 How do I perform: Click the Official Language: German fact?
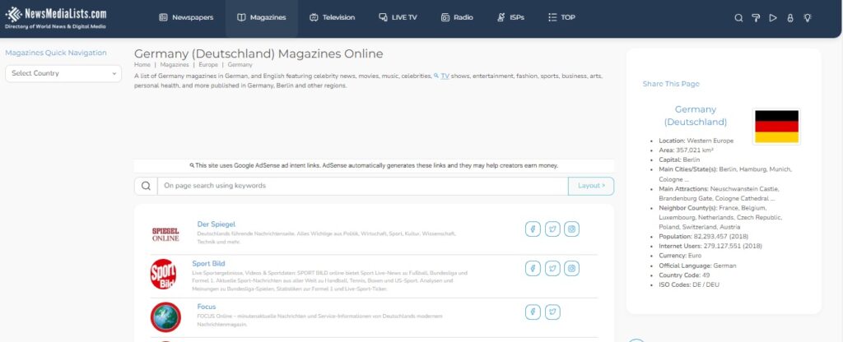coord(697,266)
